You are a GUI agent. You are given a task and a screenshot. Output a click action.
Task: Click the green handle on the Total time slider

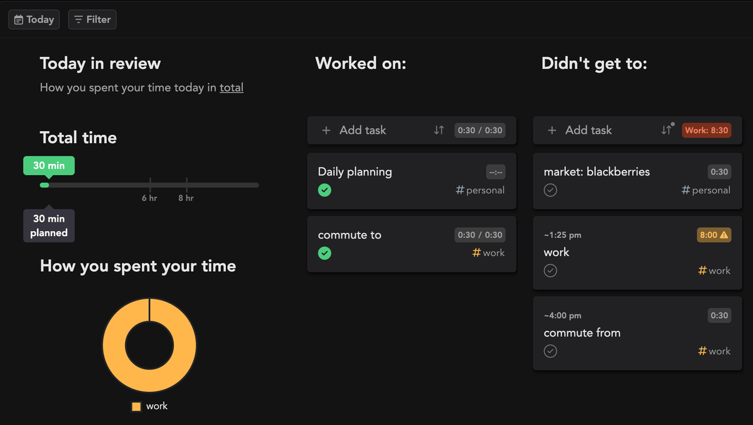pos(44,185)
